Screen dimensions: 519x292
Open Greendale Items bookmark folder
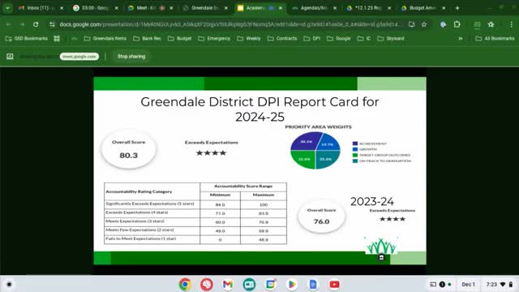(105, 39)
